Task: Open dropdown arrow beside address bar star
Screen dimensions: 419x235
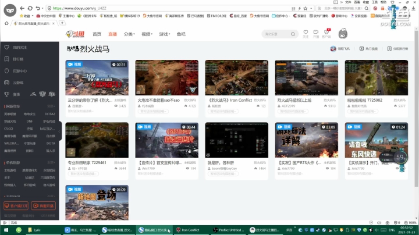Action: coord(311,8)
